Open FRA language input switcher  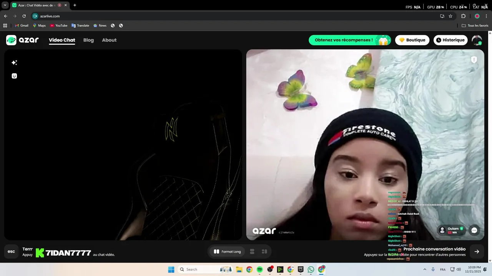pyautogui.click(x=443, y=269)
